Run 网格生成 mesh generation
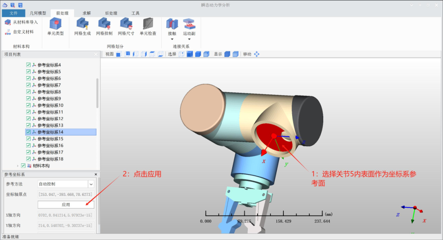Image resolution: width=443 pixels, height=240 pixels. click(82, 27)
